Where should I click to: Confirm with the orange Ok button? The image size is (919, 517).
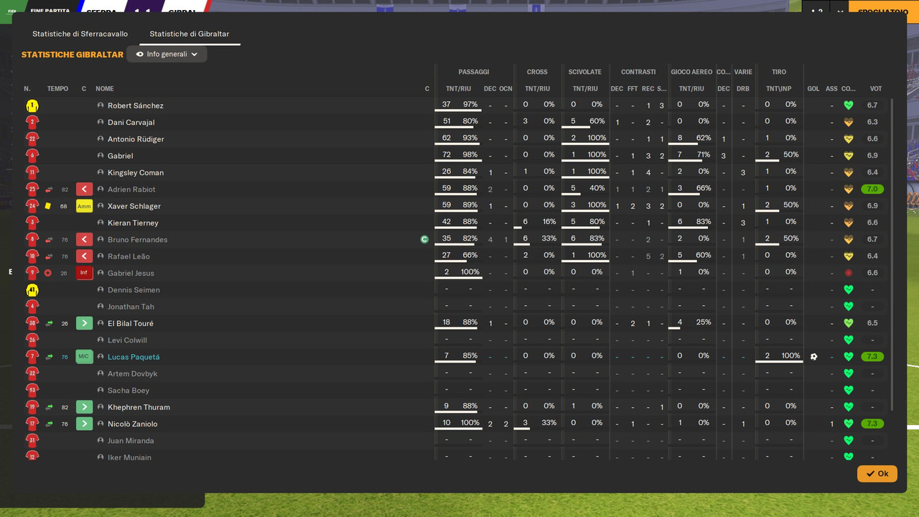(877, 474)
